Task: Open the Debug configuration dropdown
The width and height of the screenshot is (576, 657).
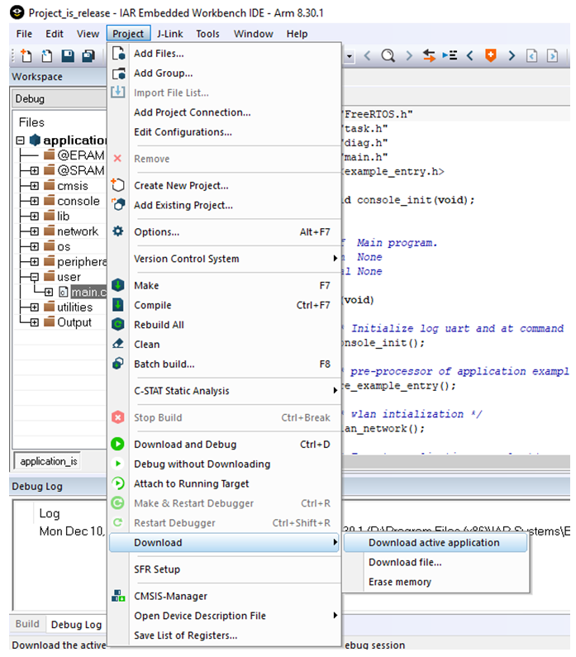Action: click(59, 99)
